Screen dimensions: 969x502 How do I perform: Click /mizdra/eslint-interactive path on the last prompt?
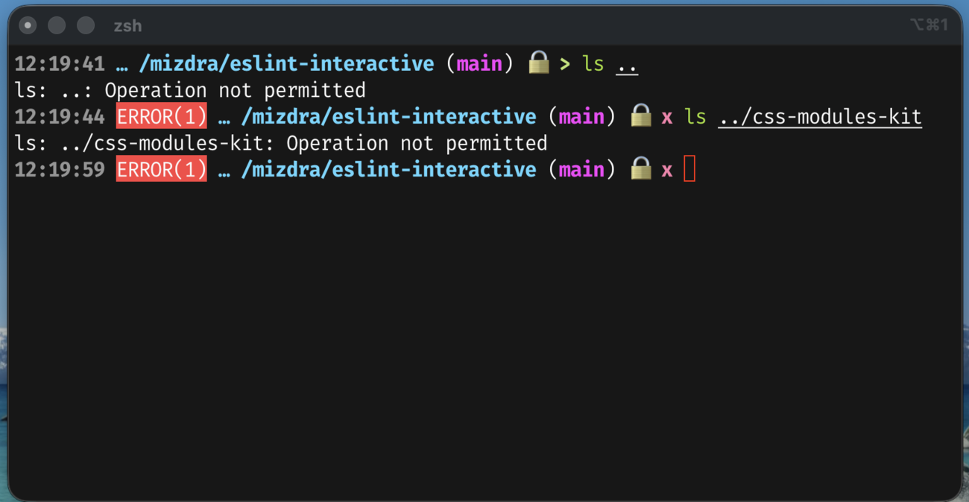coord(388,170)
